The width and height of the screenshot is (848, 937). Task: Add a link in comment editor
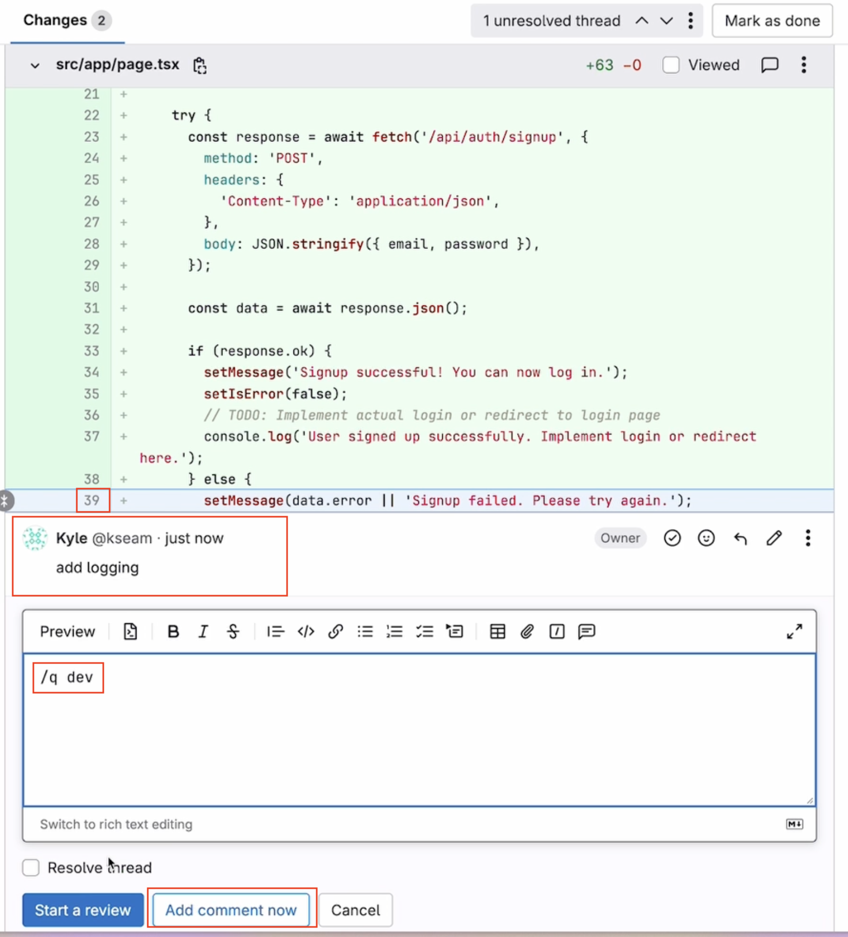point(335,631)
